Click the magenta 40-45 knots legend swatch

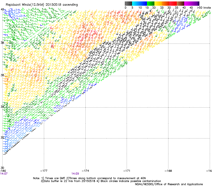188,3
